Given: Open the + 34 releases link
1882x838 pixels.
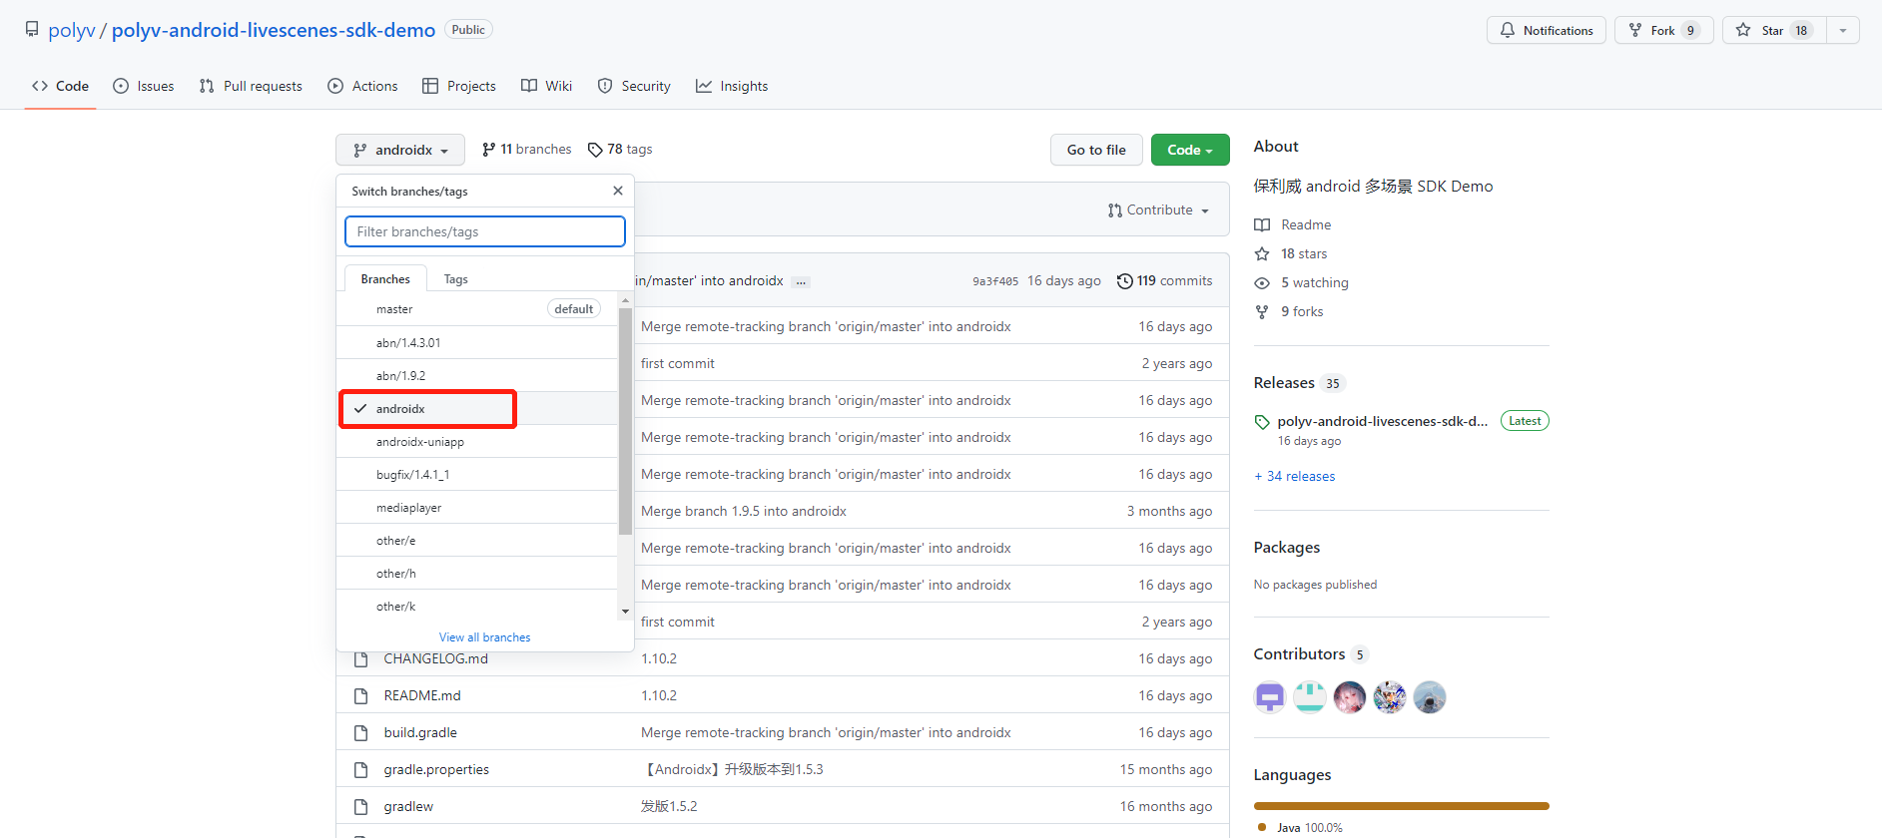Looking at the screenshot, I should click(x=1295, y=477).
